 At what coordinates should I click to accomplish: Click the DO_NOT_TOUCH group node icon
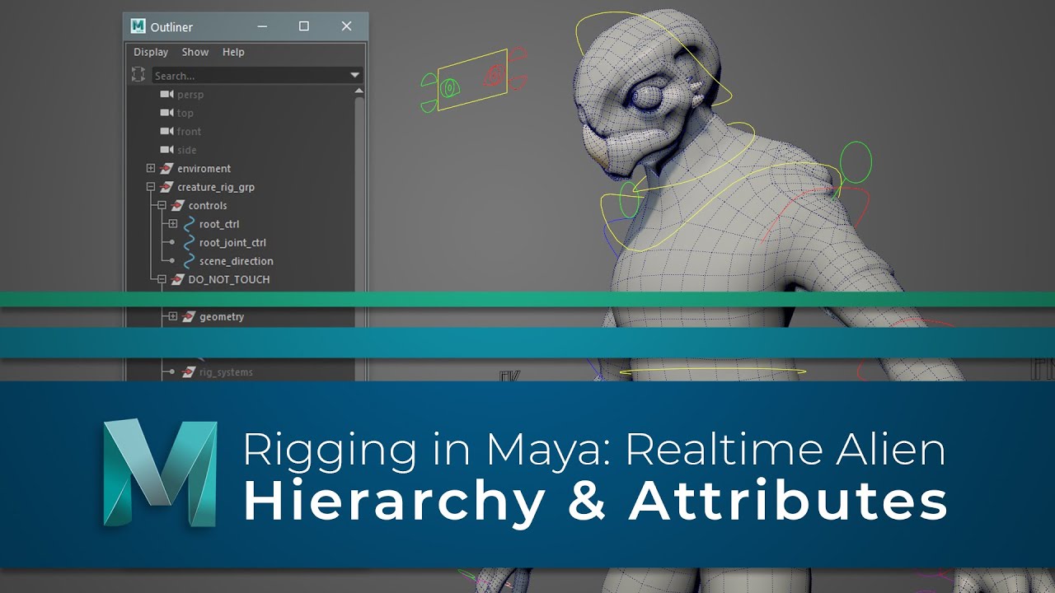pyautogui.click(x=177, y=280)
